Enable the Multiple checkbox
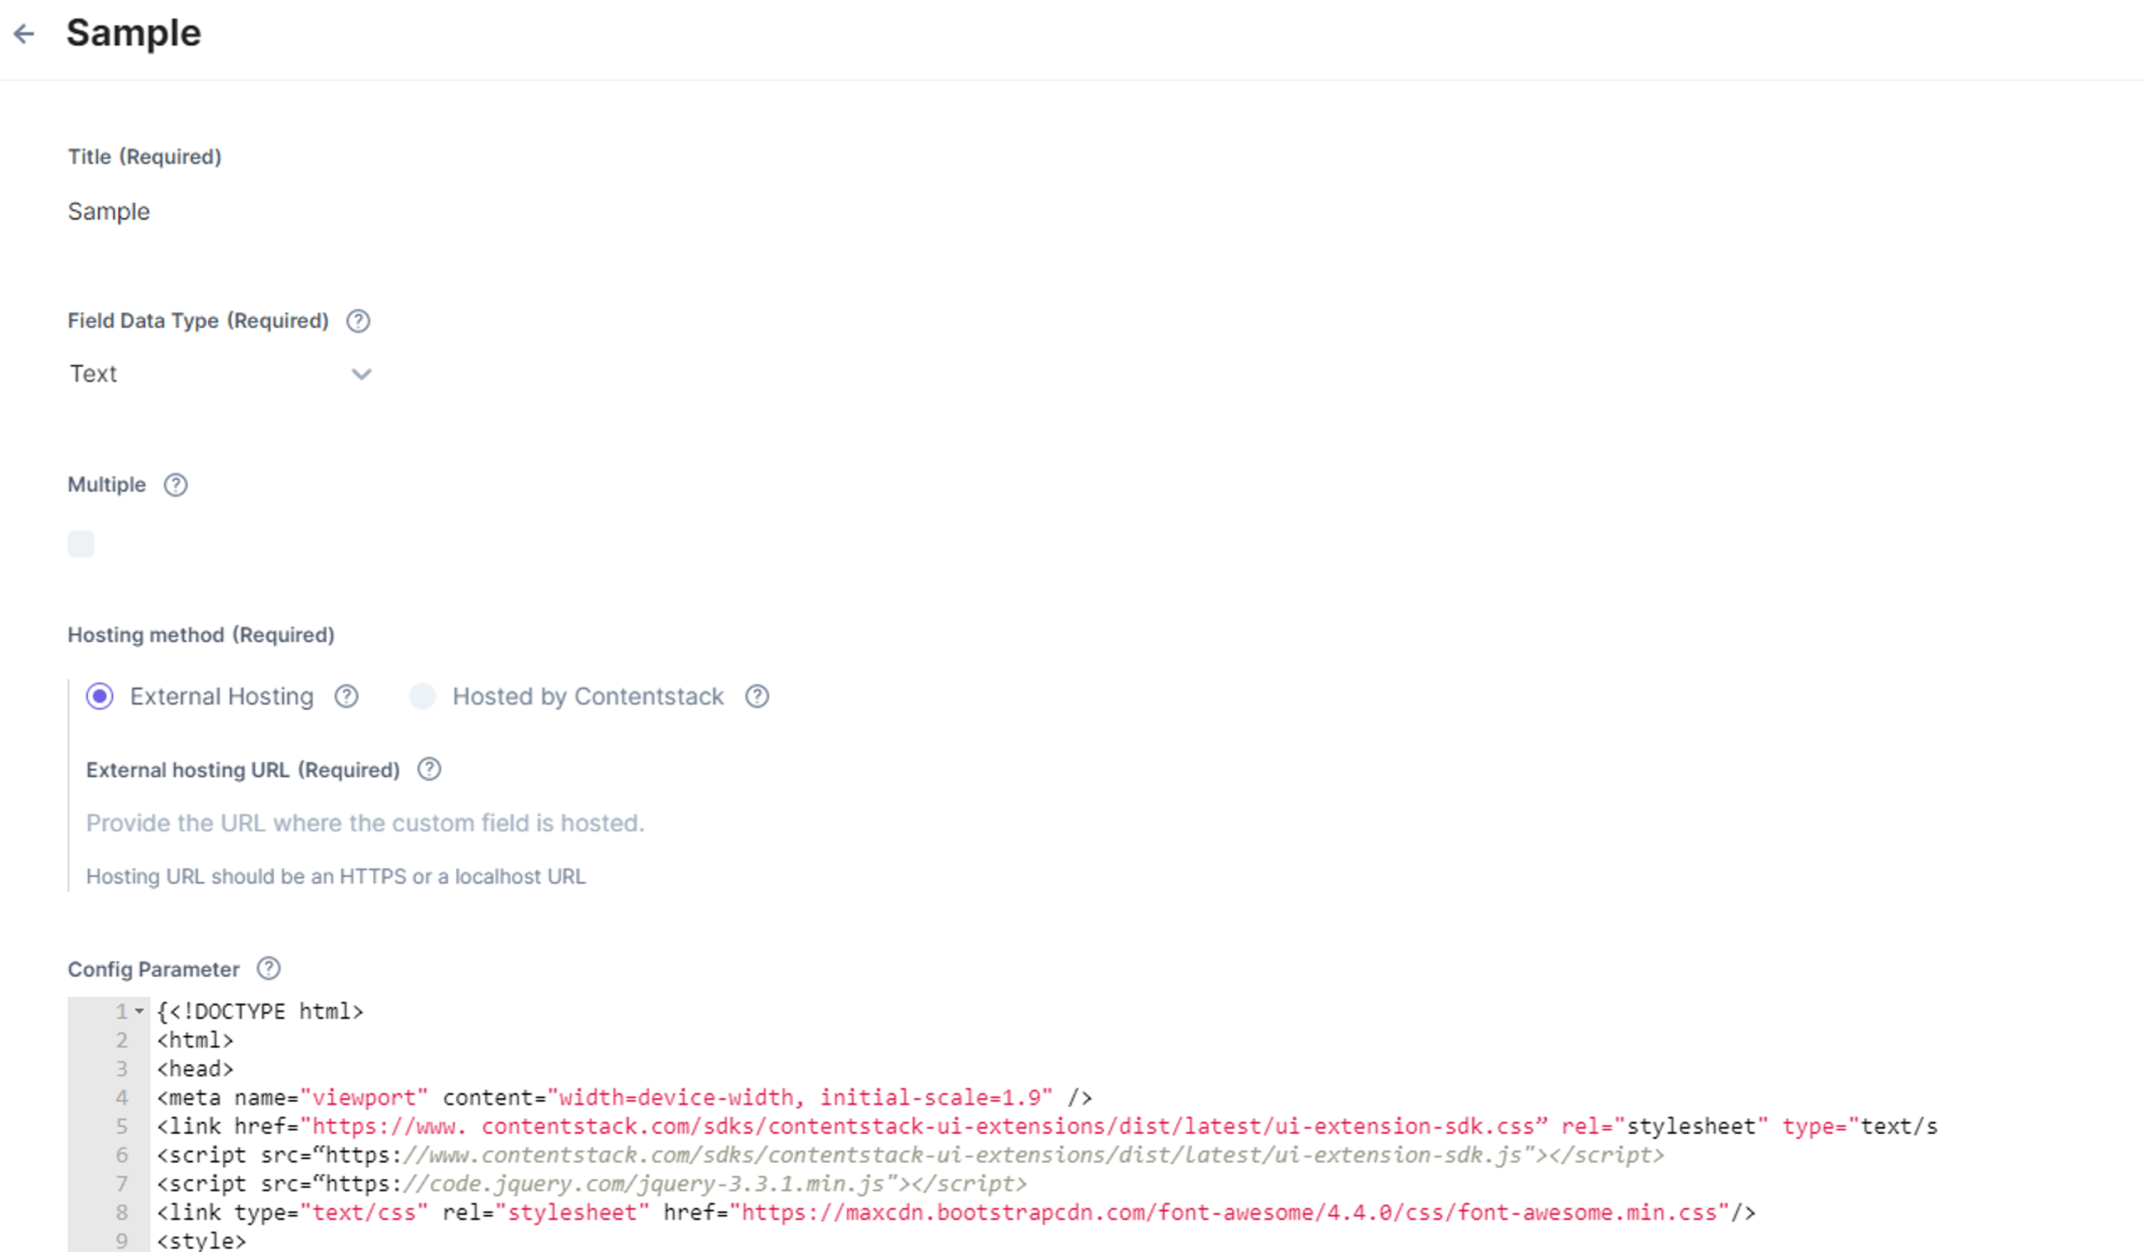 click(x=81, y=544)
